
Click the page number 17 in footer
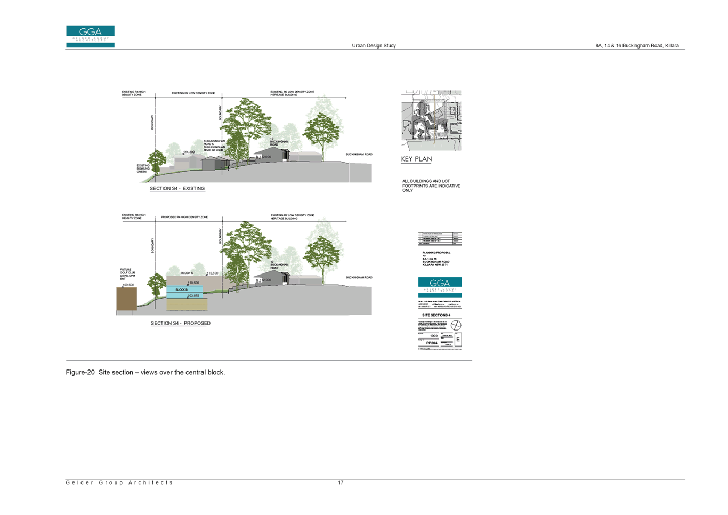341,482
